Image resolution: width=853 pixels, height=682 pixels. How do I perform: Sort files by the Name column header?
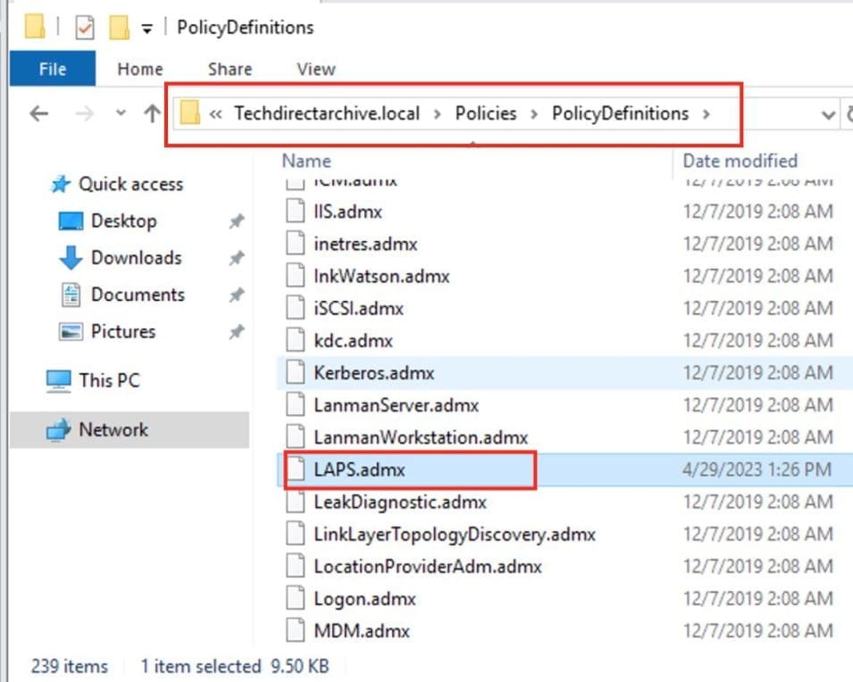pos(306,161)
